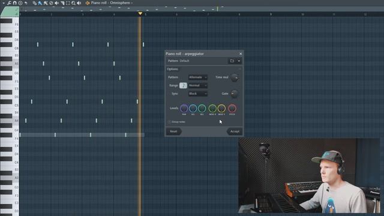Screen dimensions: 384x216
Task: Select the Paint brush tool
Action: coord(40,3)
